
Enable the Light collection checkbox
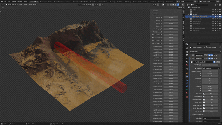213,10
